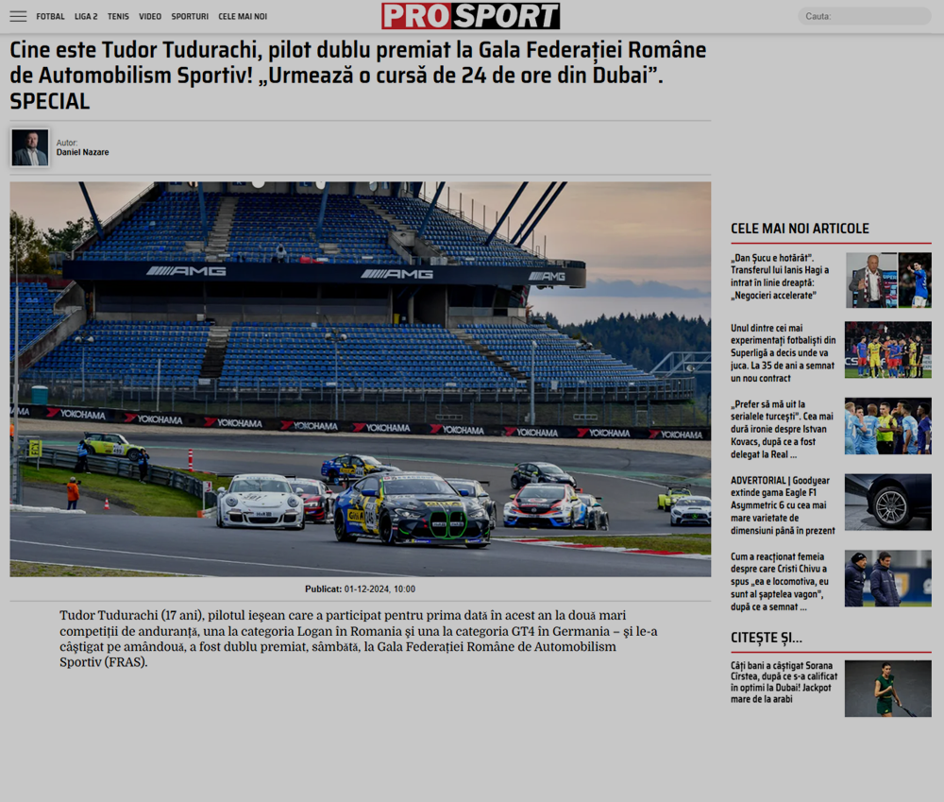This screenshot has height=802, width=944.
Task: Open the Fotbal menu item
Action: pyautogui.click(x=51, y=17)
